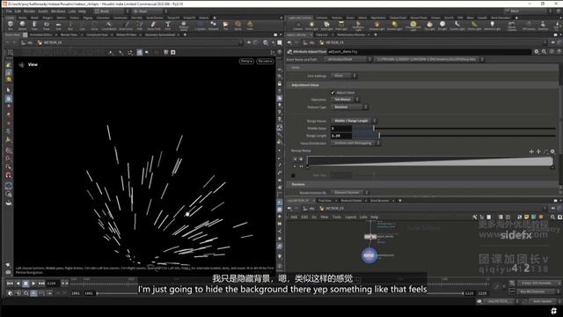This screenshot has width=563, height=317.
Task: Open the Randomization By dropdown
Action: point(349,193)
